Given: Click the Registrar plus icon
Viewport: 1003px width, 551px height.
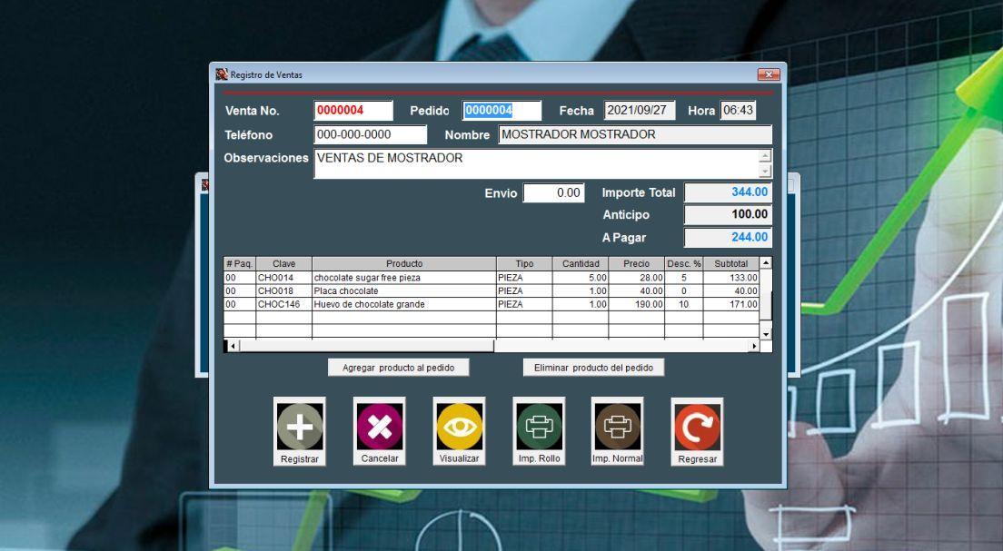Looking at the screenshot, I should (300, 427).
